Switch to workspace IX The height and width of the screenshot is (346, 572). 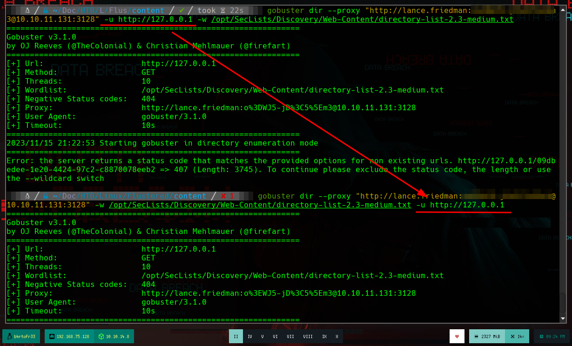(324, 336)
